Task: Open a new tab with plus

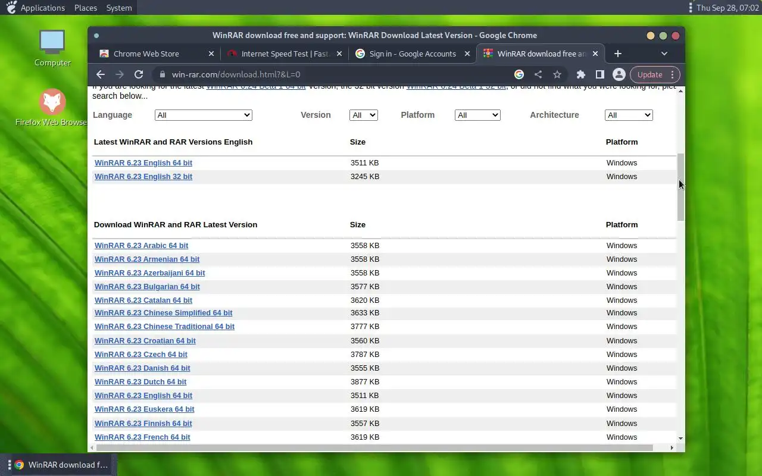Action: 618,54
